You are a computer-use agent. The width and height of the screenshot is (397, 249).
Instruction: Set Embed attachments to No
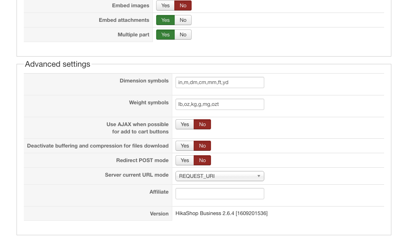183,20
